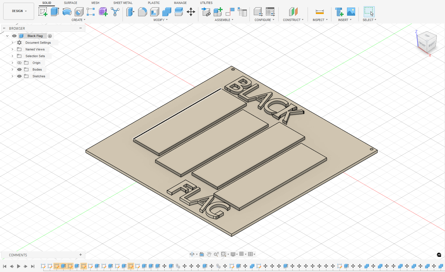The height and width of the screenshot is (272, 445).
Task: Open the MODIFY menu dropdown
Action: click(x=161, y=20)
